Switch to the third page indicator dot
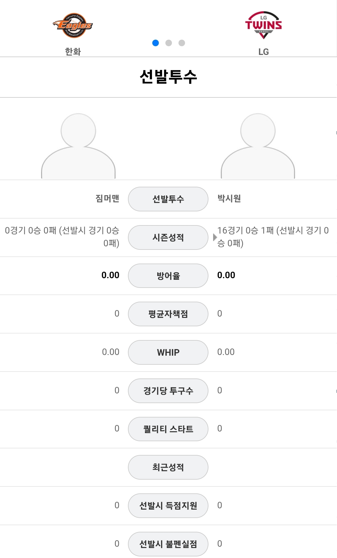Image resolution: width=337 pixels, height=558 pixels. click(x=182, y=43)
